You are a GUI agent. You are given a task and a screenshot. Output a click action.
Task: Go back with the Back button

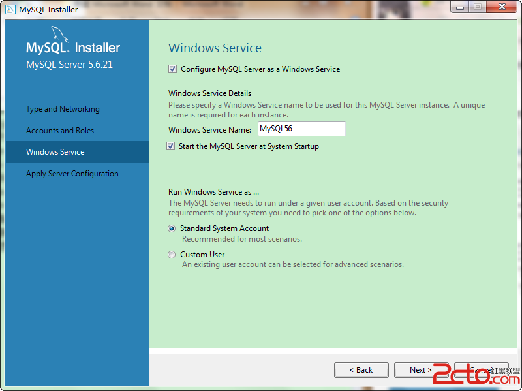pos(361,370)
